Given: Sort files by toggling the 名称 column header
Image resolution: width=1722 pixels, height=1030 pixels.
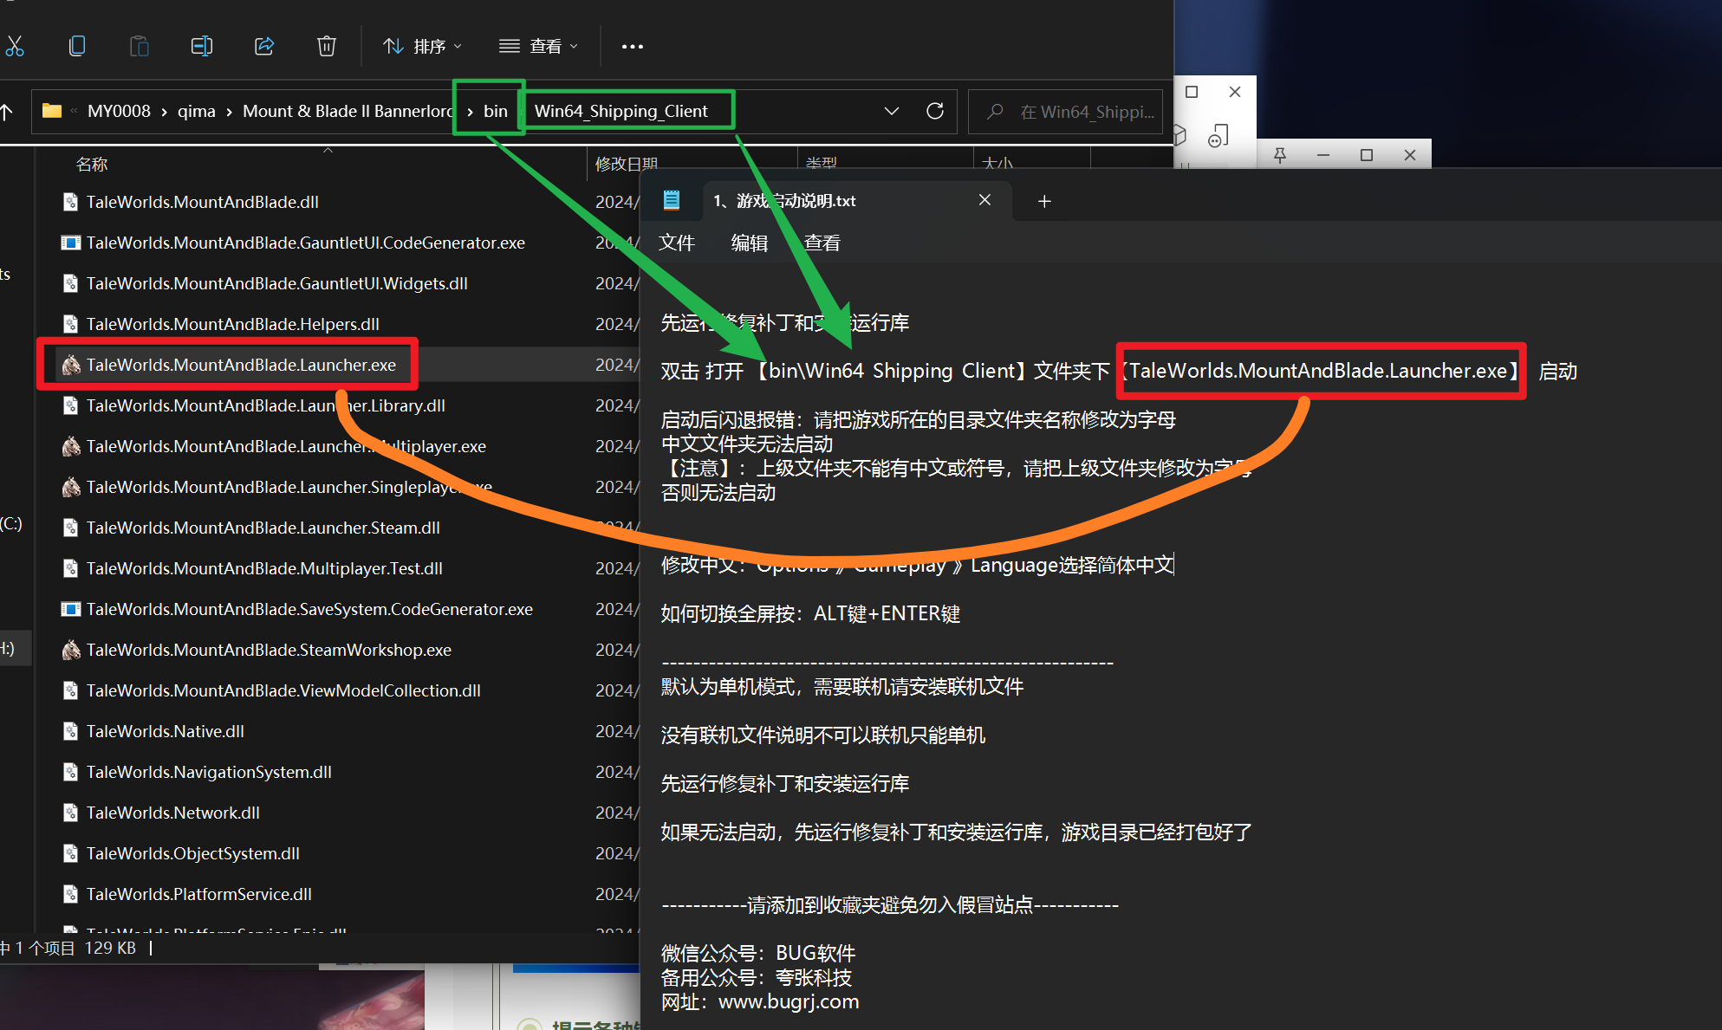Looking at the screenshot, I should pos(92,164).
